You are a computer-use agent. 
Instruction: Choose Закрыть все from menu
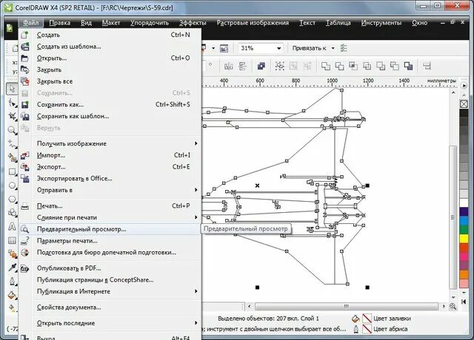[x=110, y=81]
